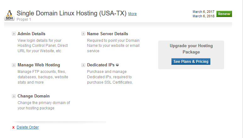Click the Upgrade your Hosting Package text

(x=191, y=49)
